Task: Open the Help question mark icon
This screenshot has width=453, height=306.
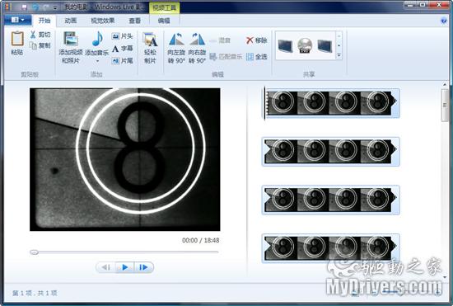Action: tap(443, 21)
